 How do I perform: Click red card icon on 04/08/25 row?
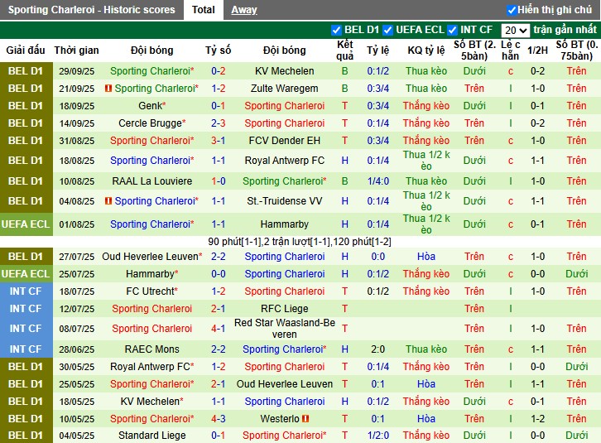pyautogui.click(x=108, y=200)
